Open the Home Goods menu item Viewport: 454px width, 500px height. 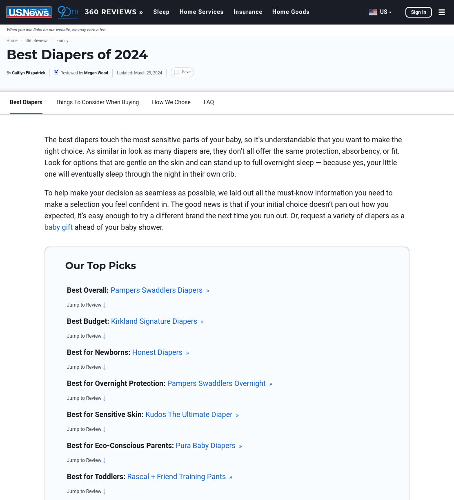tap(291, 12)
